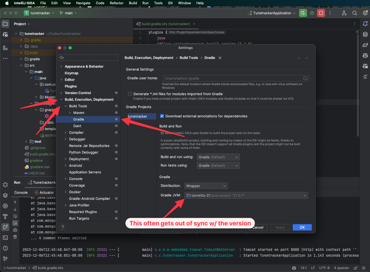Click the Settings search field
Screen dimensions: 370x272
click(88, 58)
